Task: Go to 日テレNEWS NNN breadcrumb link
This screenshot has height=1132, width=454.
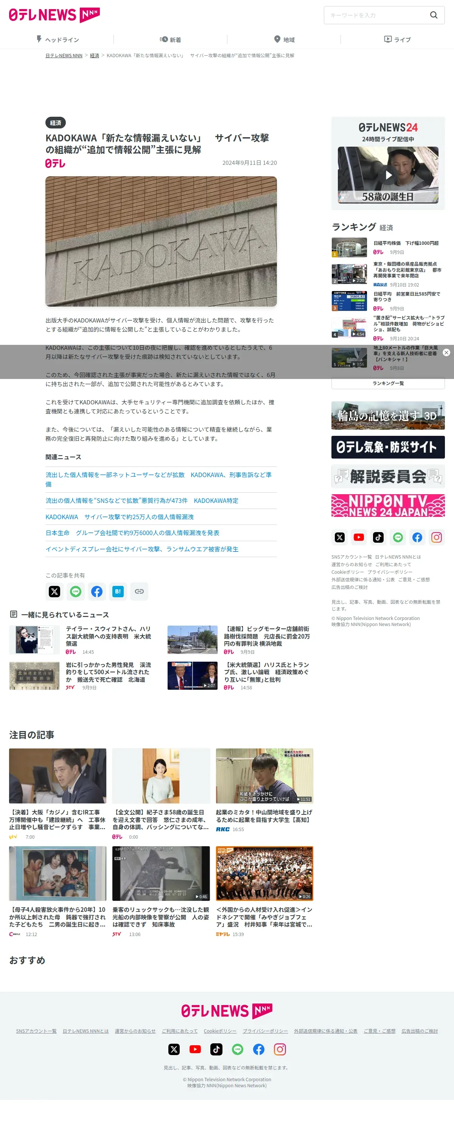Action: (x=64, y=55)
